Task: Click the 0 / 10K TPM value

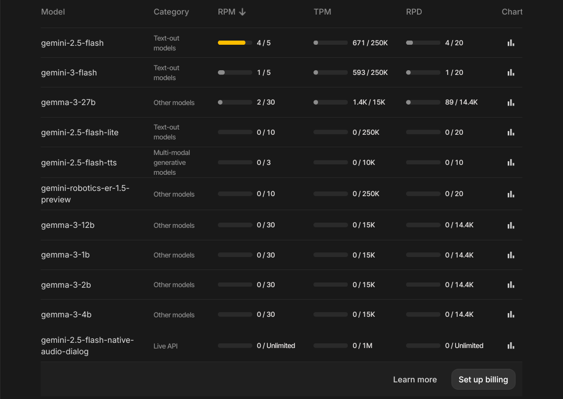Action: click(364, 163)
